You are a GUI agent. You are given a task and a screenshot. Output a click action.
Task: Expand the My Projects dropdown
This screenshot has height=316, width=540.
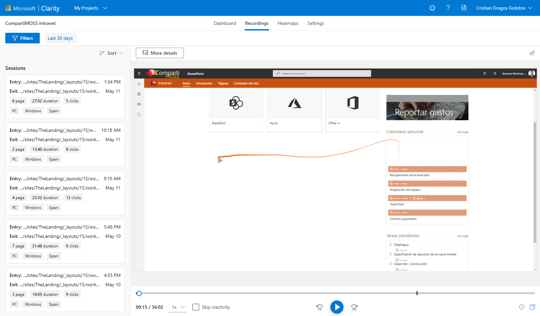pyautogui.click(x=90, y=8)
